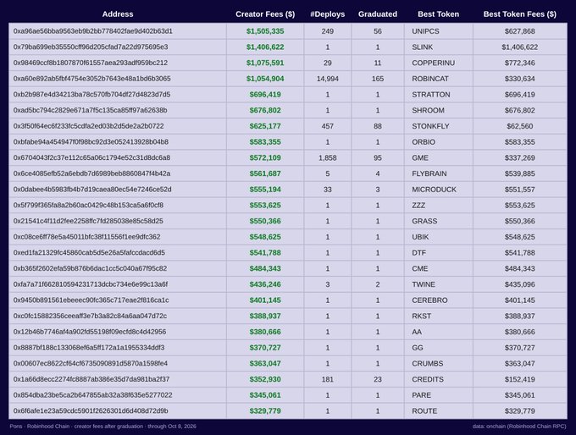Click the PARE token name
576x435 pixels.
click(421, 394)
